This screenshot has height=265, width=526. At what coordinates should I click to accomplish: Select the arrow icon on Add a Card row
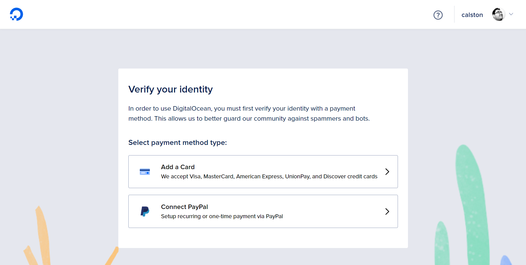coord(387,172)
